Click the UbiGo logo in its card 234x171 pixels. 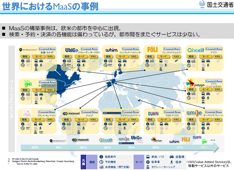pyautogui.click(x=72, y=50)
